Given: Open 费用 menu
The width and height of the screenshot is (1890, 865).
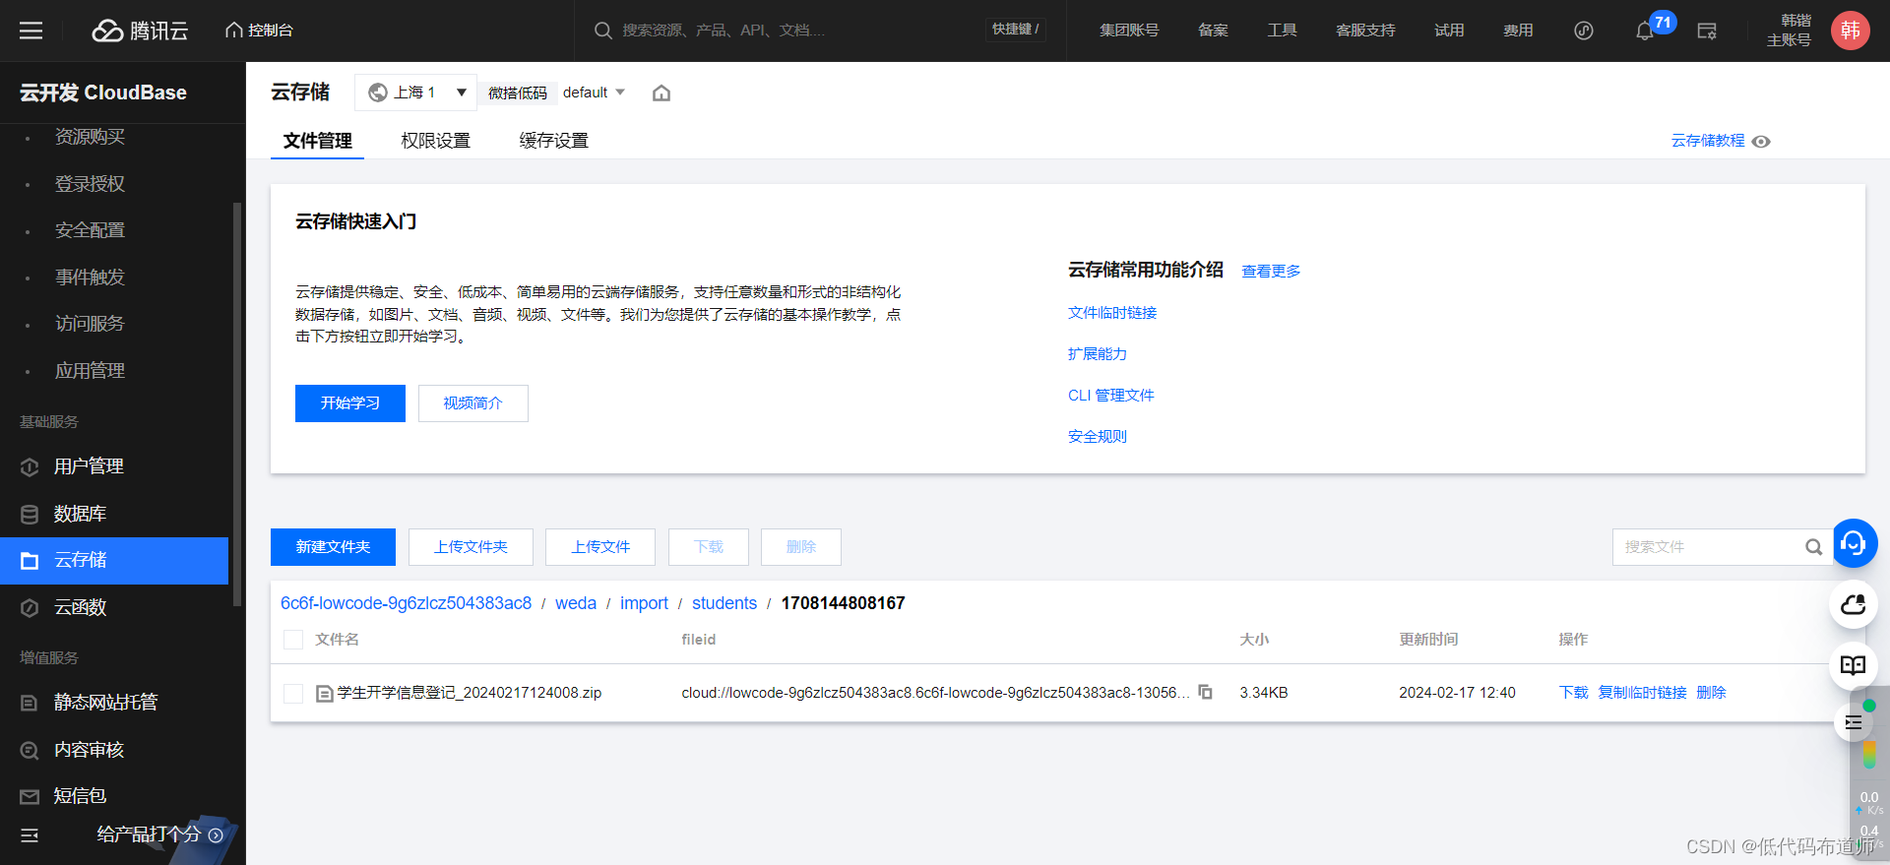Looking at the screenshot, I should pyautogui.click(x=1518, y=31).
